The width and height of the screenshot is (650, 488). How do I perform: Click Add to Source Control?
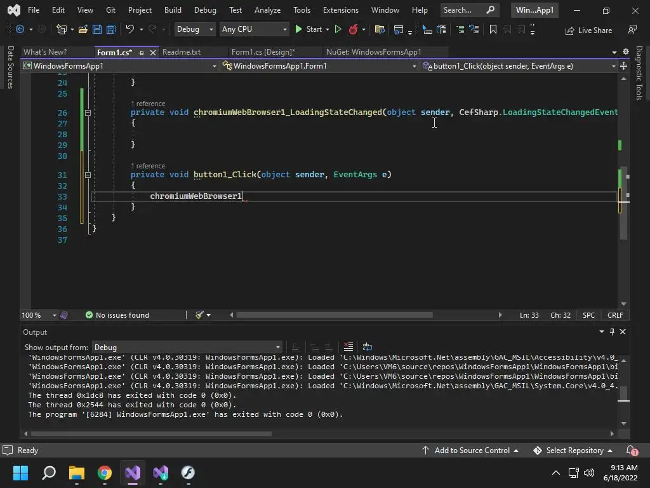(x=472, y=451)
